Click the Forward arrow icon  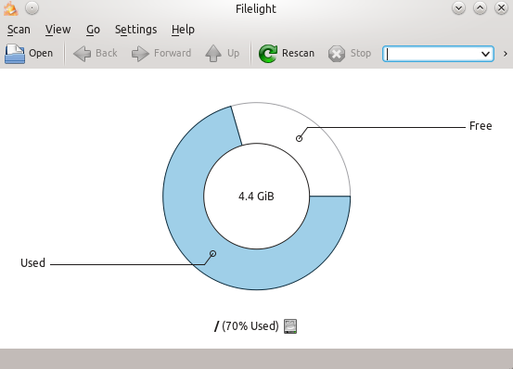(x=140, y=54)
